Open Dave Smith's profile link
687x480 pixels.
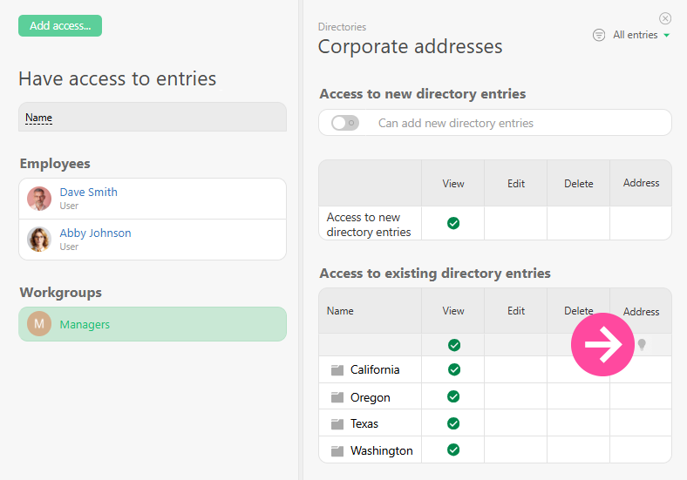(x=88, y=192)
